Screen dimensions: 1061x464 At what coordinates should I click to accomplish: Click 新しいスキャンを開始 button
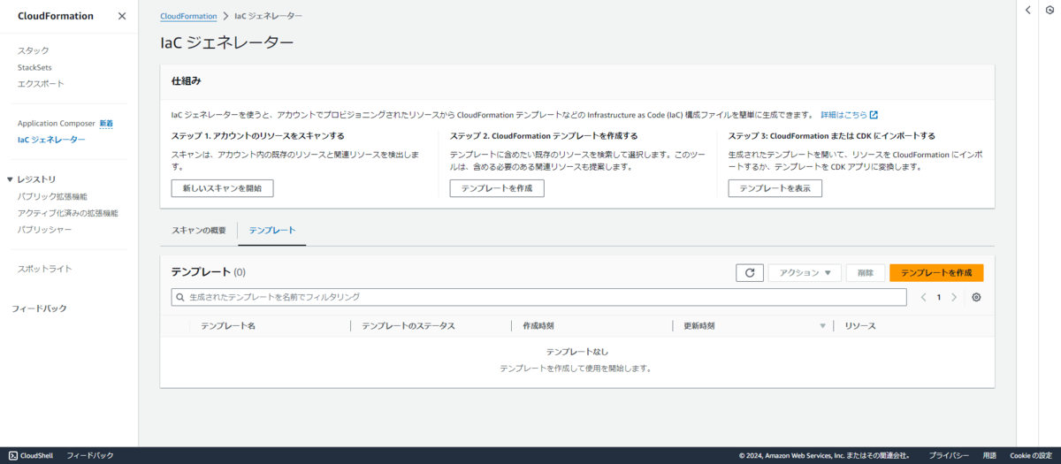coord(222,188)
